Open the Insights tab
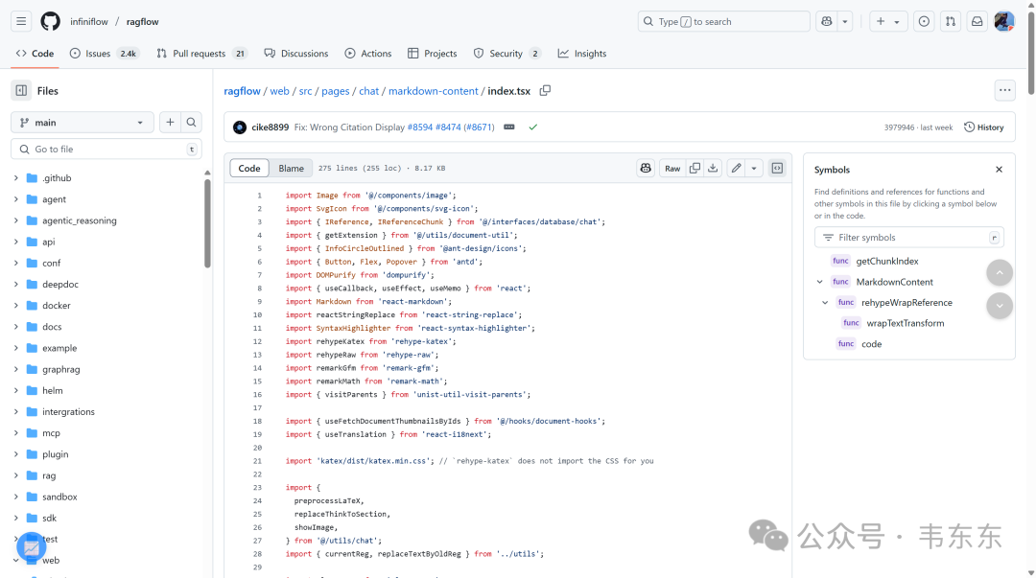 tap(582, 54)
